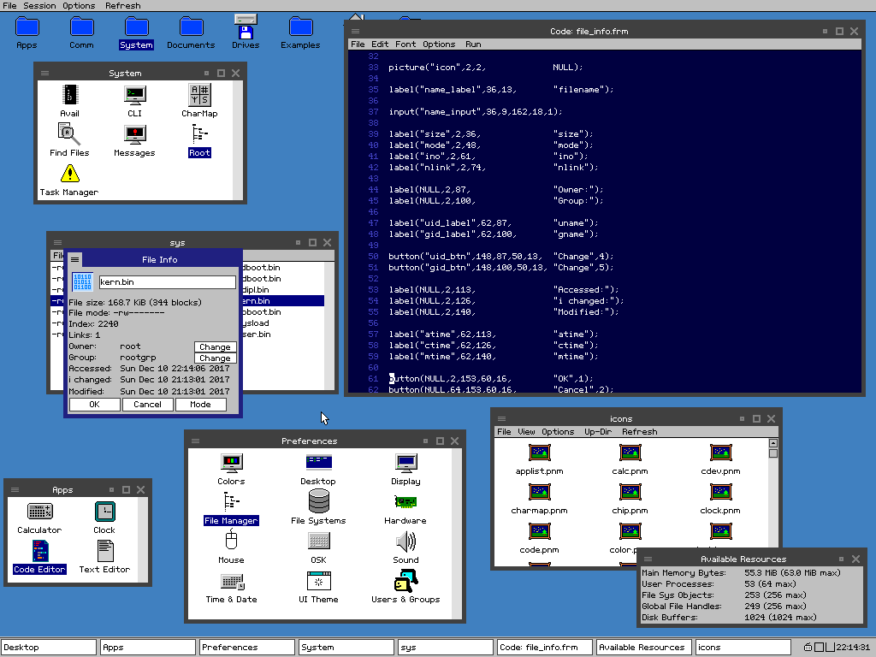
Task: Open the CharMap icon in System
Action: [x=199, y=96]
